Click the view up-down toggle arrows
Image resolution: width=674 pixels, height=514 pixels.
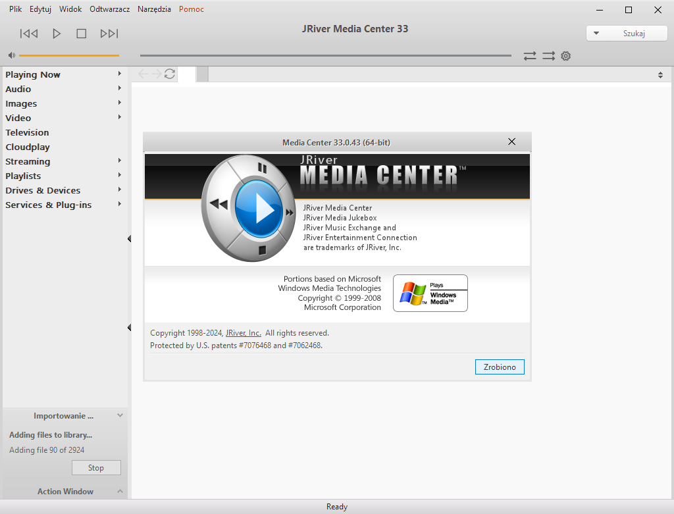pos(660,75)
